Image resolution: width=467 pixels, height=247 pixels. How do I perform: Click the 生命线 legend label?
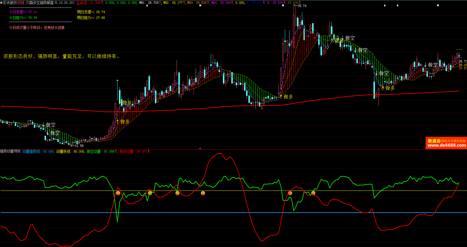pos(82,3)
